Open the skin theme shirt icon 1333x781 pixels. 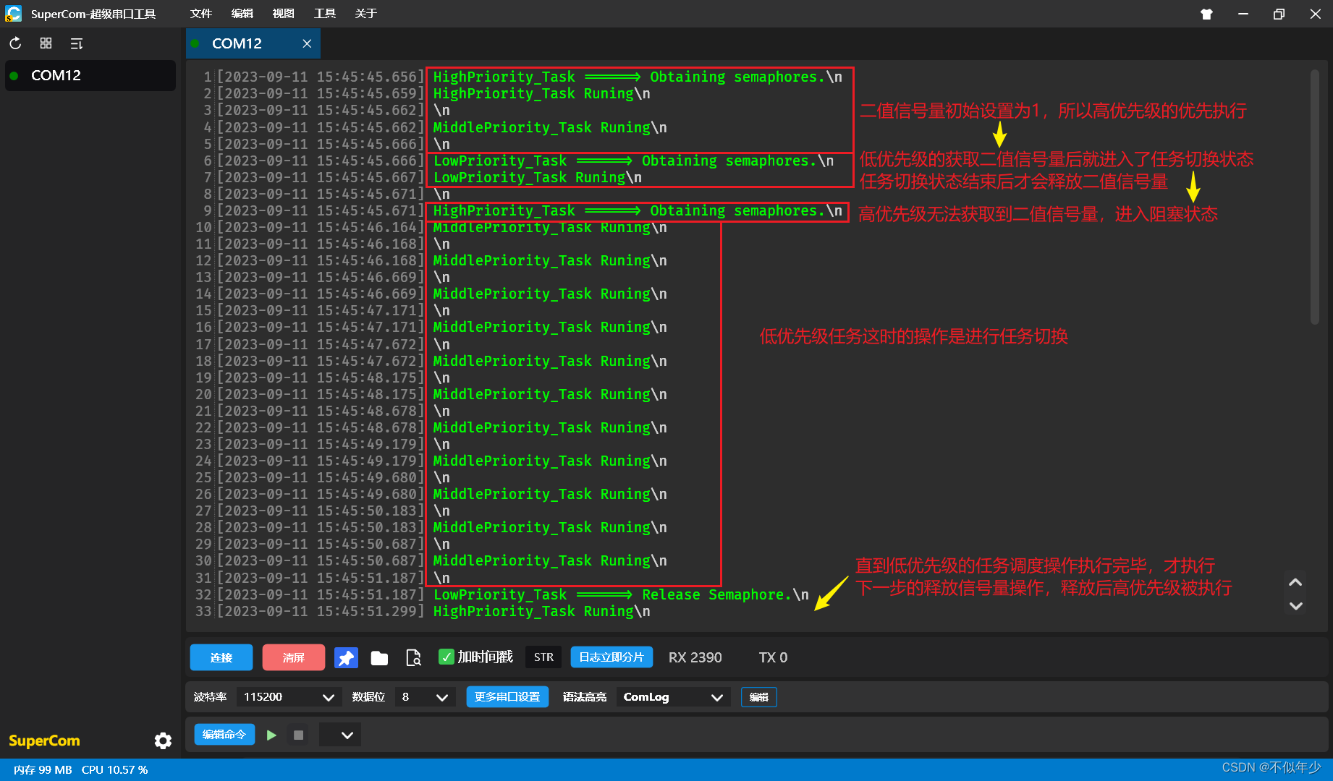click(x=1206, y=14)
